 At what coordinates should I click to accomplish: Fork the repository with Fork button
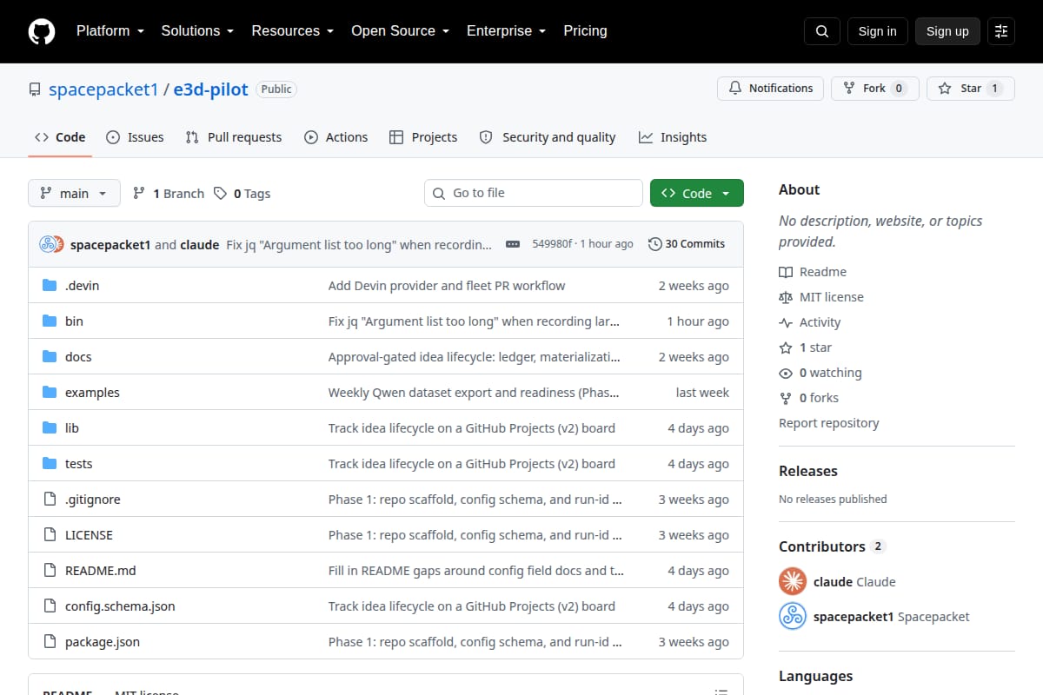click(875, 89)
